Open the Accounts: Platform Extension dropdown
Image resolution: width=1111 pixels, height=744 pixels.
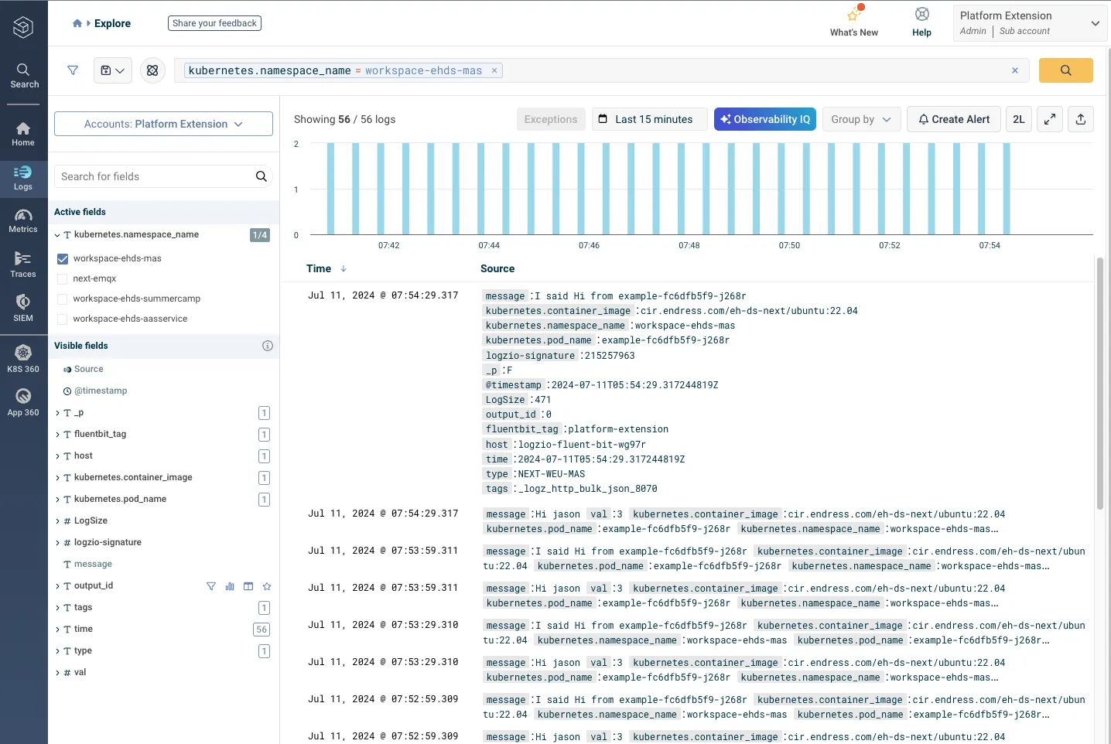[163, 124]
